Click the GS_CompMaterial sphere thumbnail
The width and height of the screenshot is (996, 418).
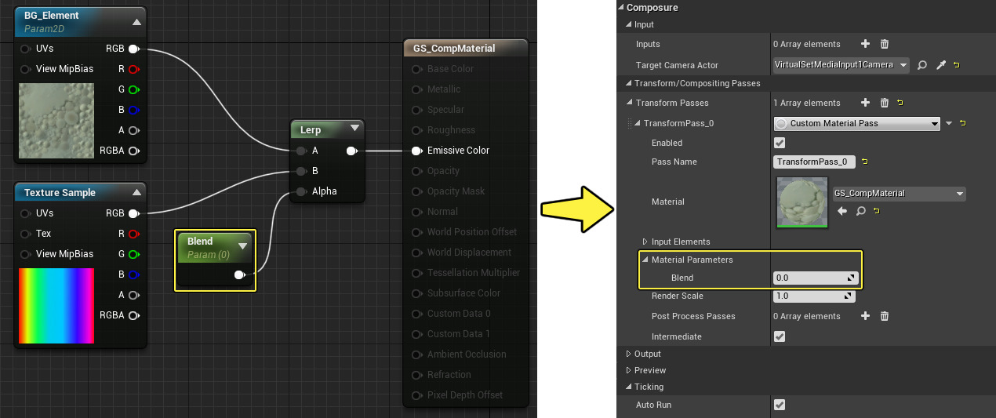point(802,202)
